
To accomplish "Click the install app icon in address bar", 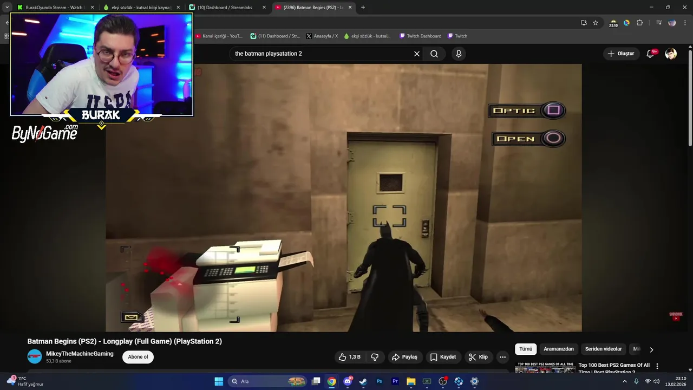I will [584, 23].
